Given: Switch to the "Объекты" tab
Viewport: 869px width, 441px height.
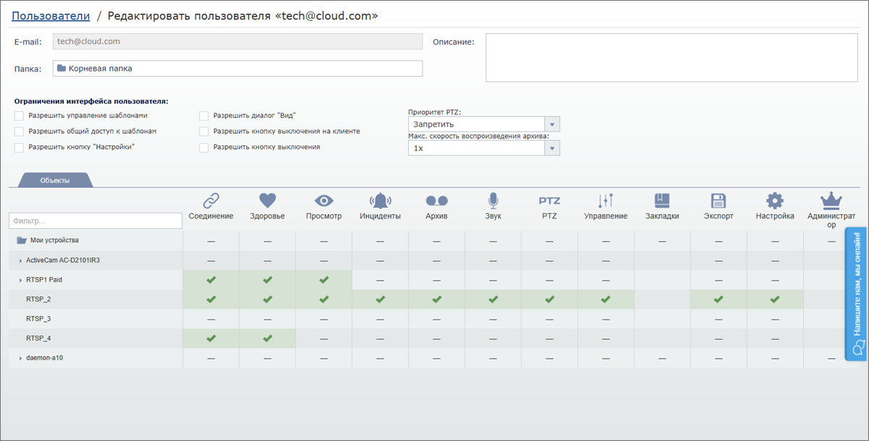Looking at the screenshot, I should 55,181.
